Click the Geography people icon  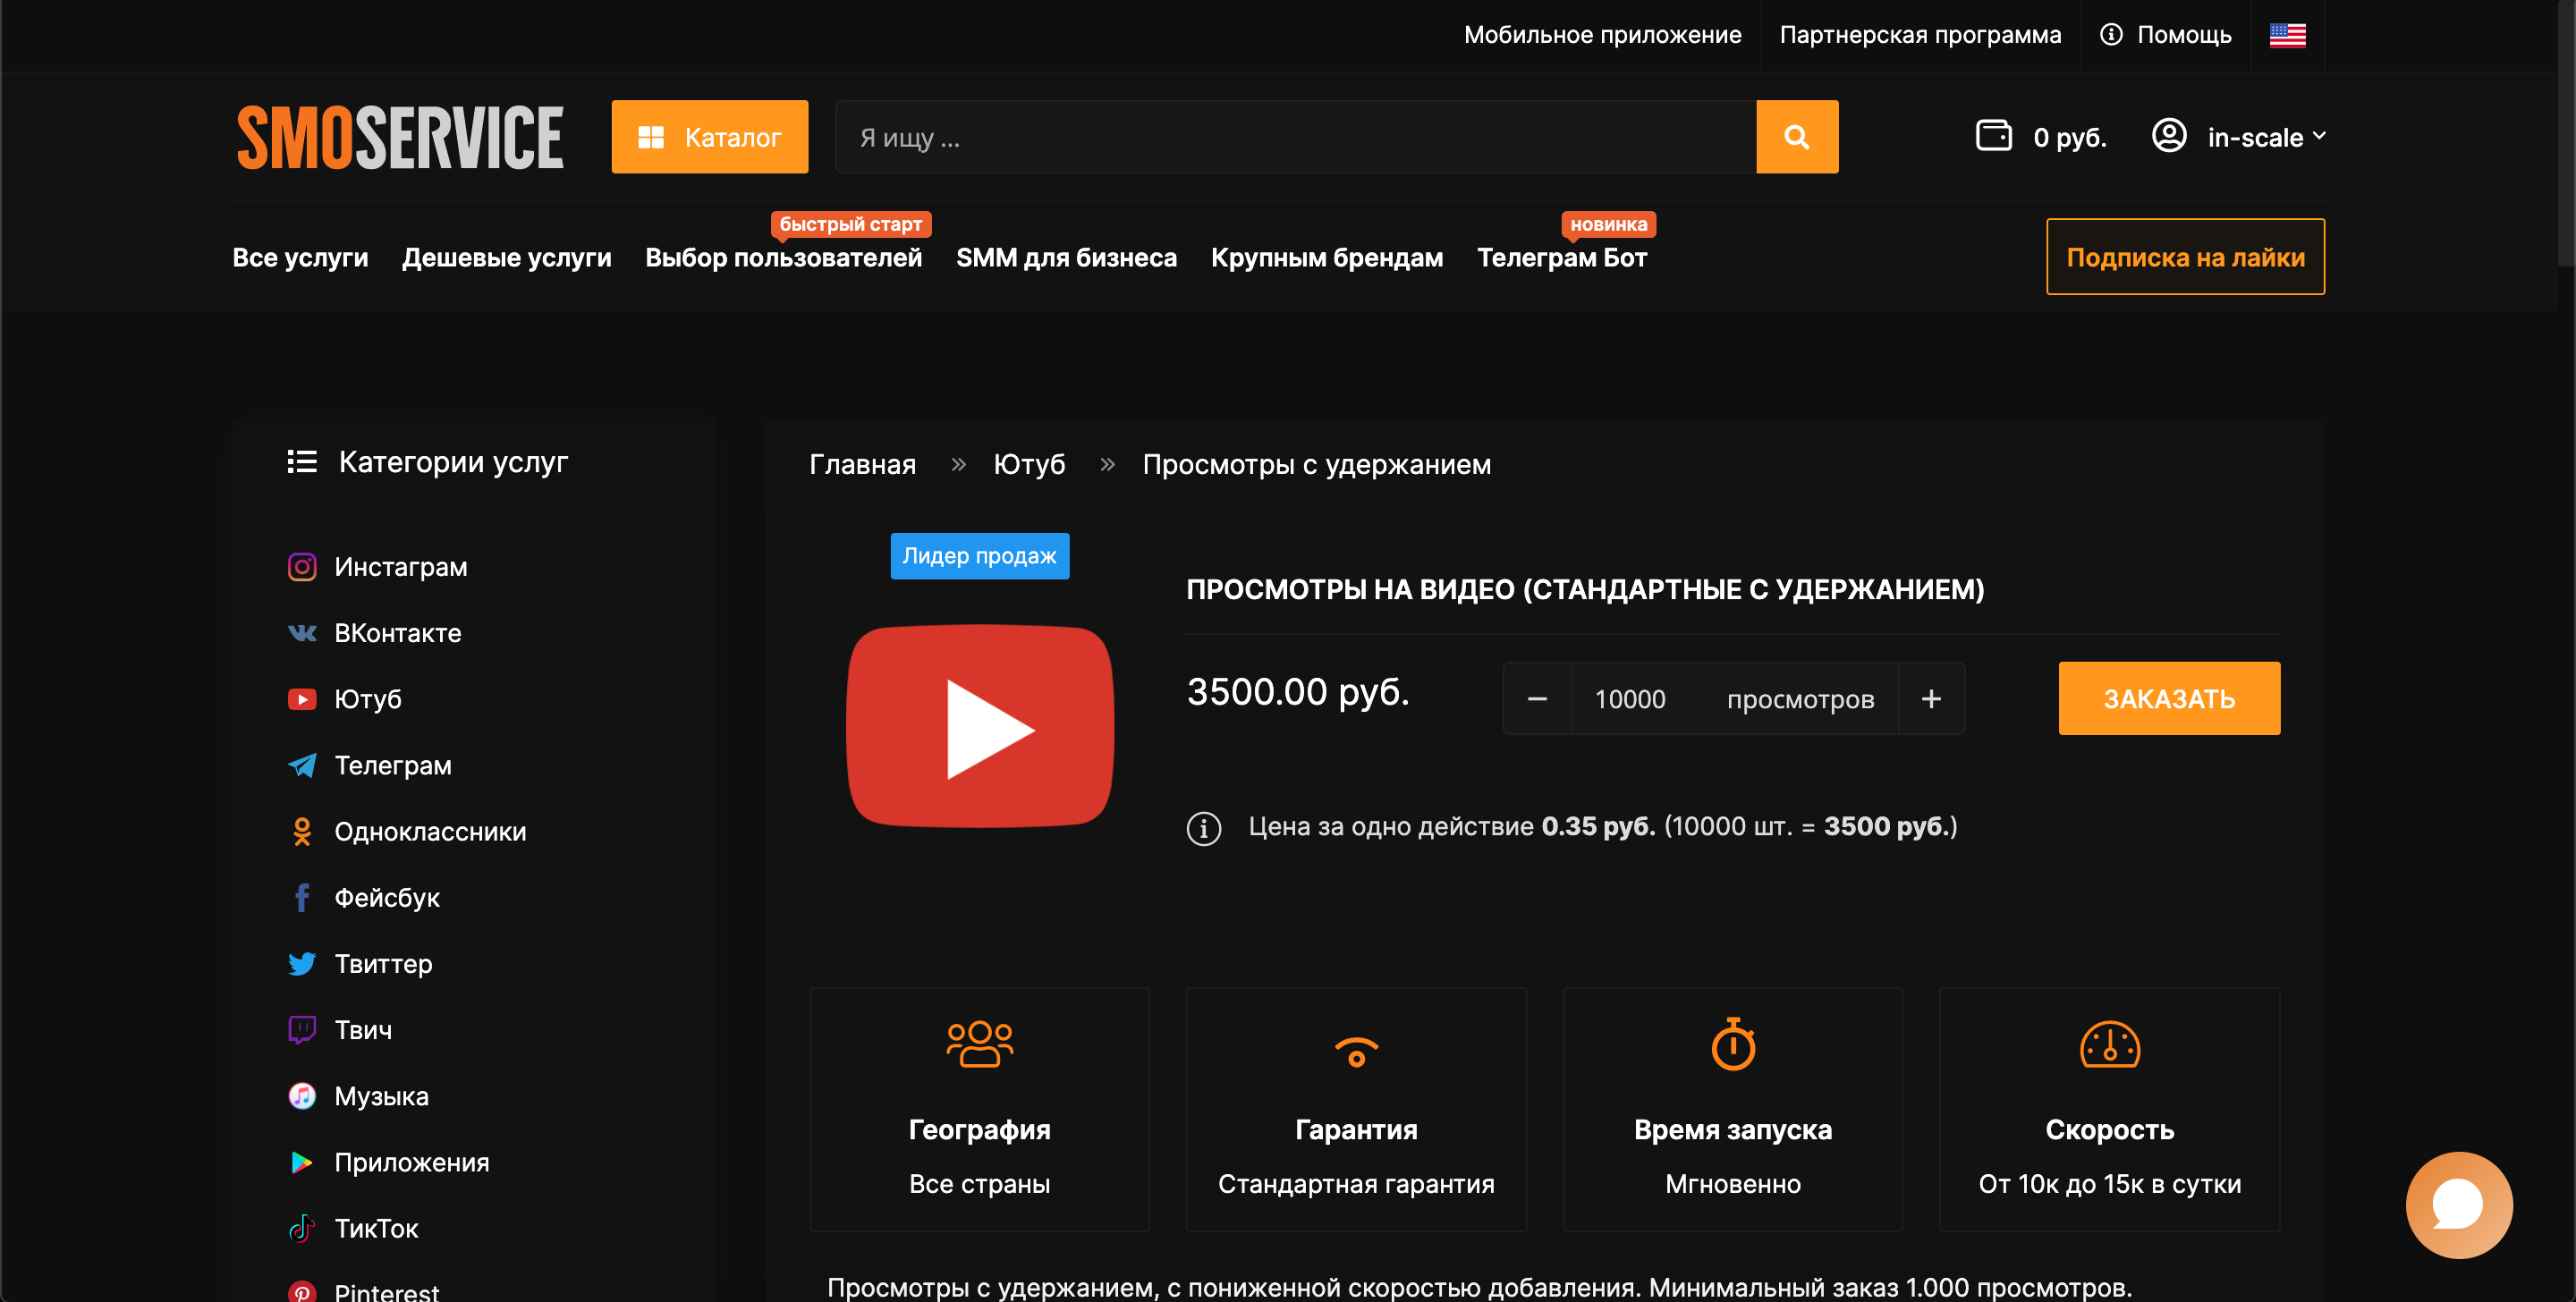(x=979, y=1044)
